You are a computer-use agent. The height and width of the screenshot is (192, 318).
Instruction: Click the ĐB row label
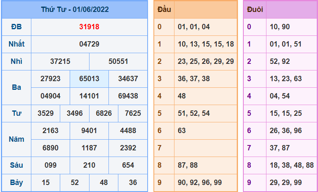click(16, 27)
